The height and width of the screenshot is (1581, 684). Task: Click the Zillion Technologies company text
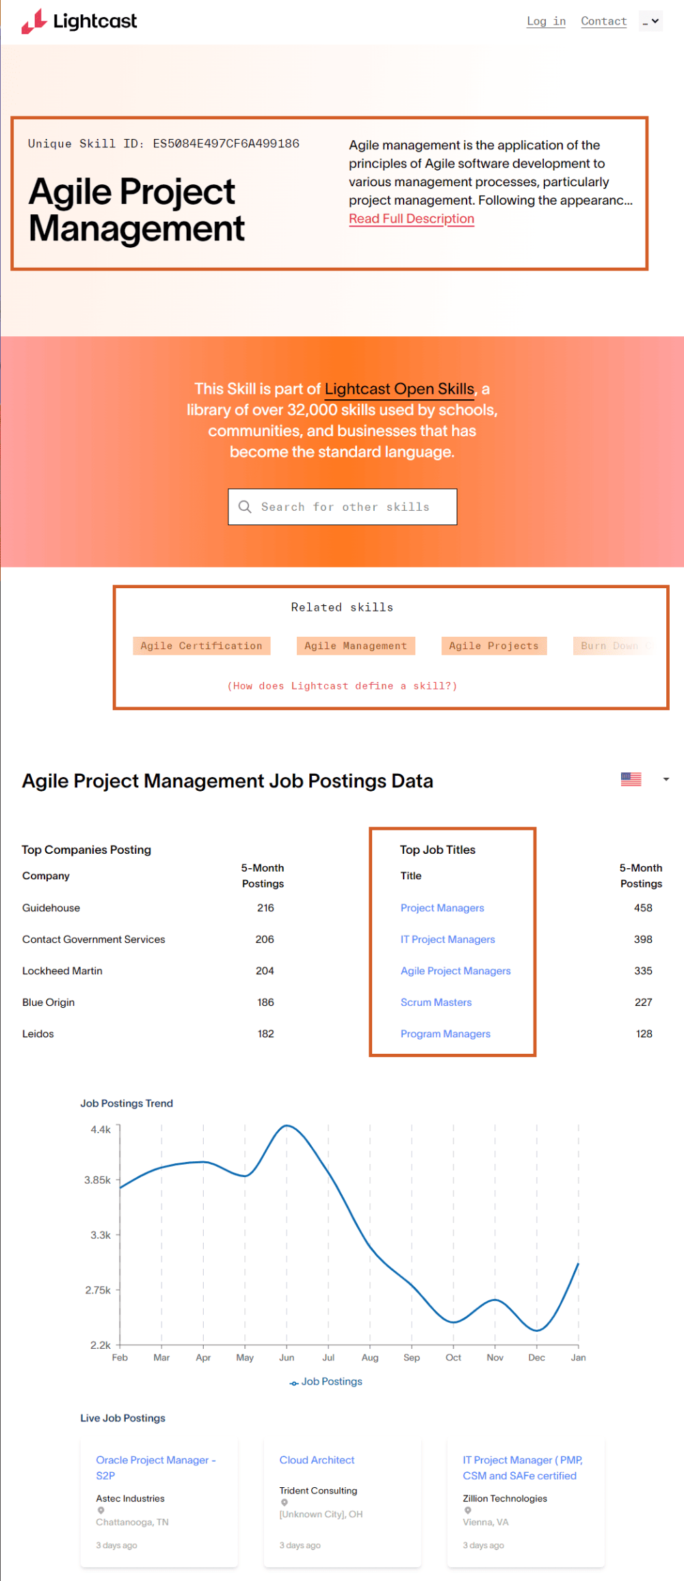click(505, 1498)
